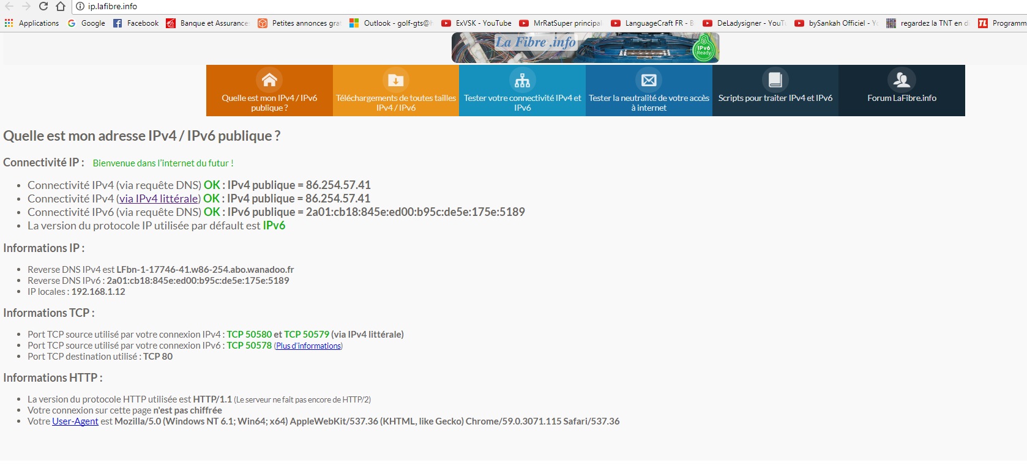The height and width of the screenshot is (471, 1027).
Task: Open regardez la TNT bookmark
Action: coord(928,23)
